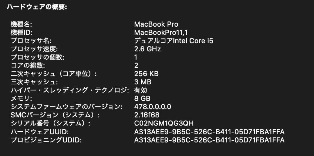
Task: Click the メモリ 8 GB value
Action: pos(142,99)
